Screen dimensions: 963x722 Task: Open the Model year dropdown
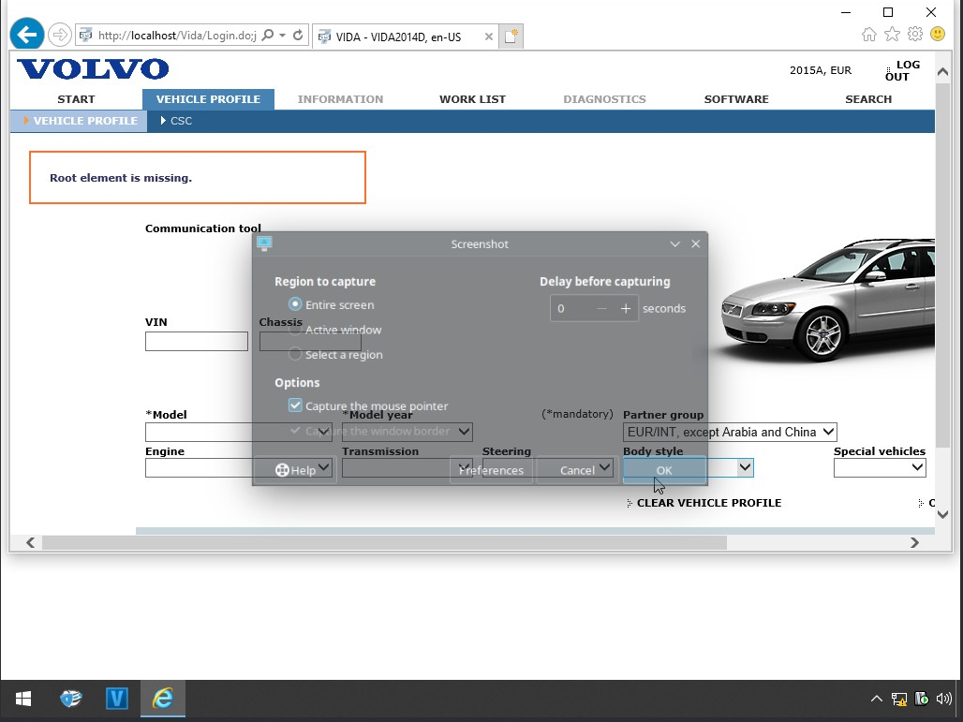407,432
